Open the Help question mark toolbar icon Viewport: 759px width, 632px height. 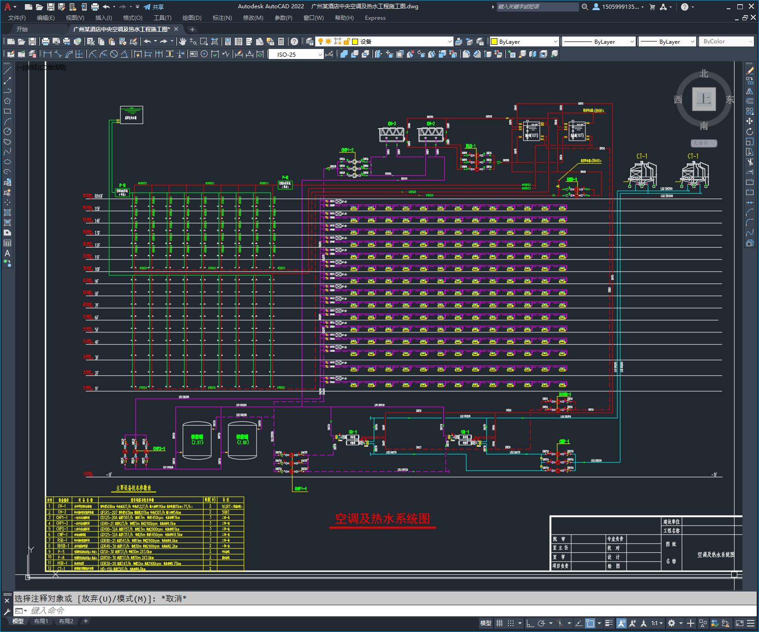294,41
